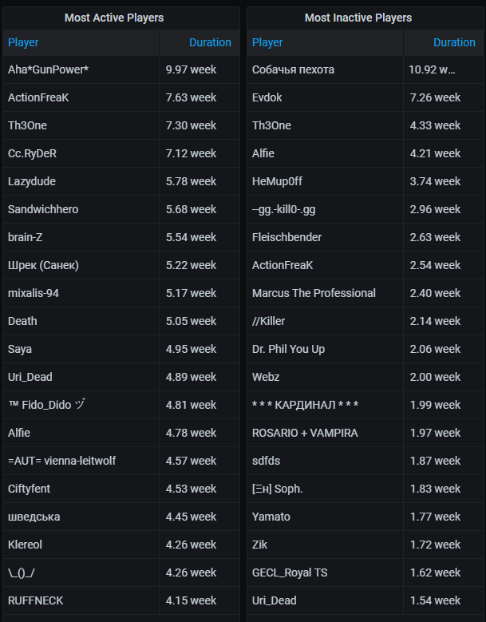Sort Most Active table by Player column
This screenshot has height=622, width=486.
coord(23,42)
